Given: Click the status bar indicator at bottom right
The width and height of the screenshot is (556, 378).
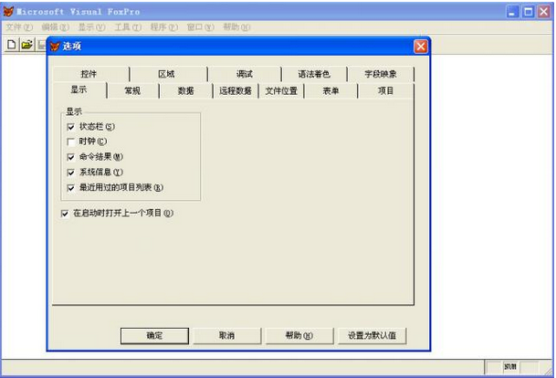Looking at the screenshot, I should 510,367.
